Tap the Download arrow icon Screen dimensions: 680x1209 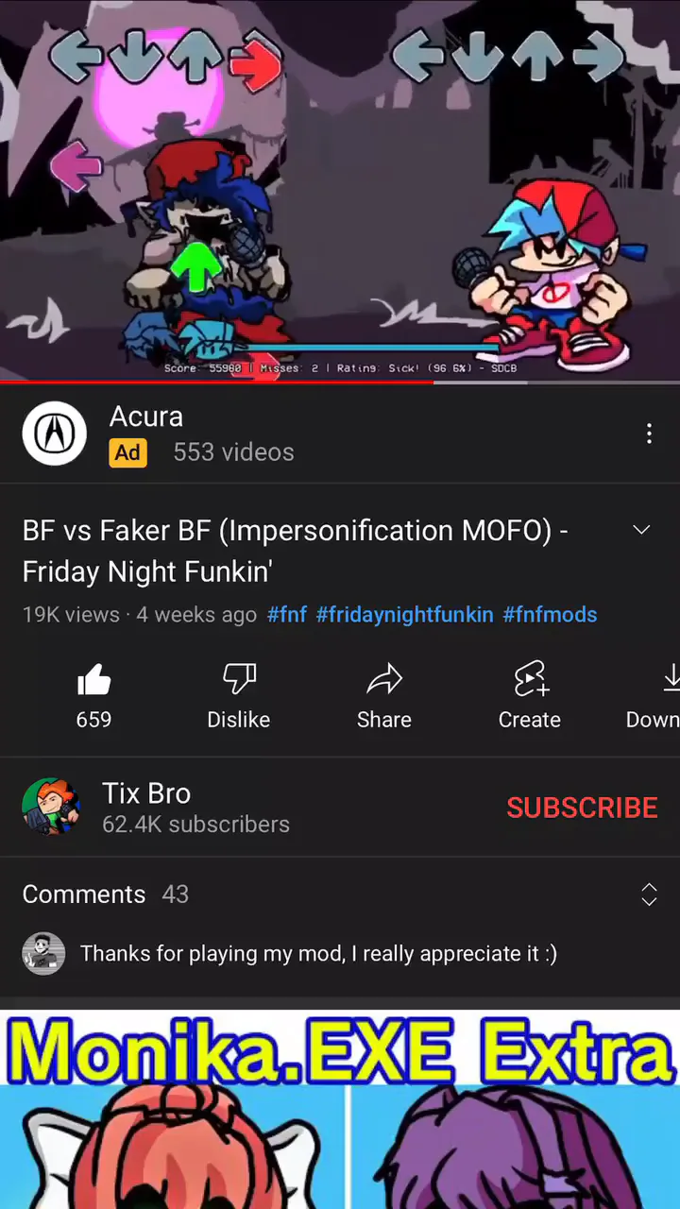670,679
